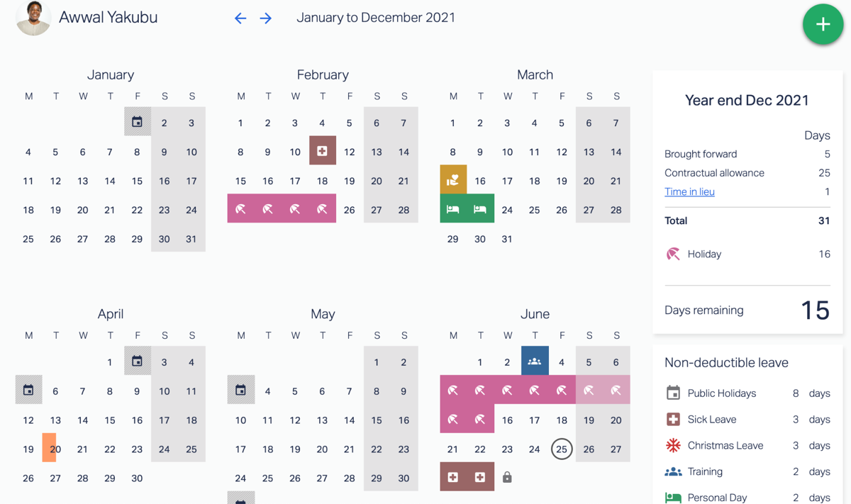Image resolution: width=851 pixels, height=504 pixels.
Task: Select the sick leave icon on February 11
Action: 322,151
